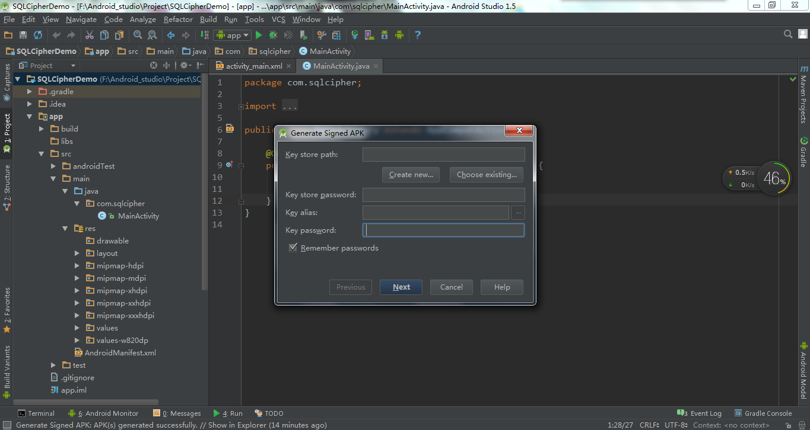Click the Paste clipboard icon
The image size is (810, 430).
click(x=119, y=35)
